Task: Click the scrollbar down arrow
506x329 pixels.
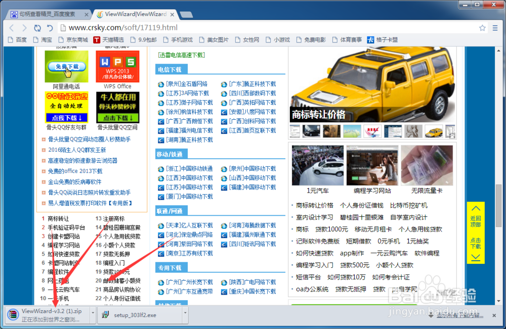Action: (498, 301)
